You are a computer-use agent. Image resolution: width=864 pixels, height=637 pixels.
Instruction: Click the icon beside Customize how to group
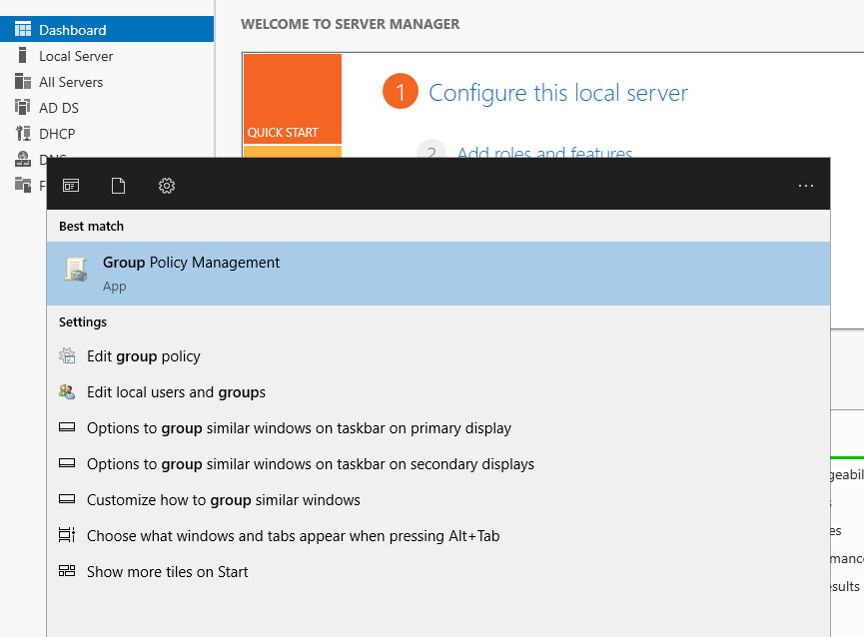point(67,499)
